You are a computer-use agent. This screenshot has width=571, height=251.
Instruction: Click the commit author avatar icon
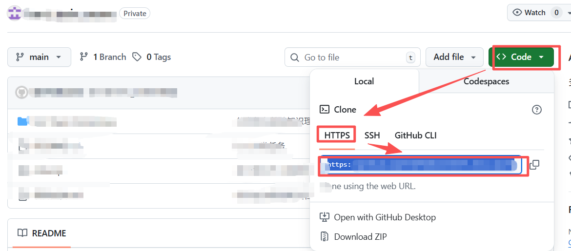click(21, 93)
